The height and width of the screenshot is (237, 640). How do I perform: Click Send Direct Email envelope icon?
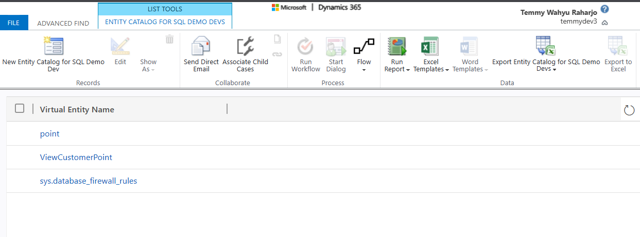pyautogui.click(x=201, y=46)
